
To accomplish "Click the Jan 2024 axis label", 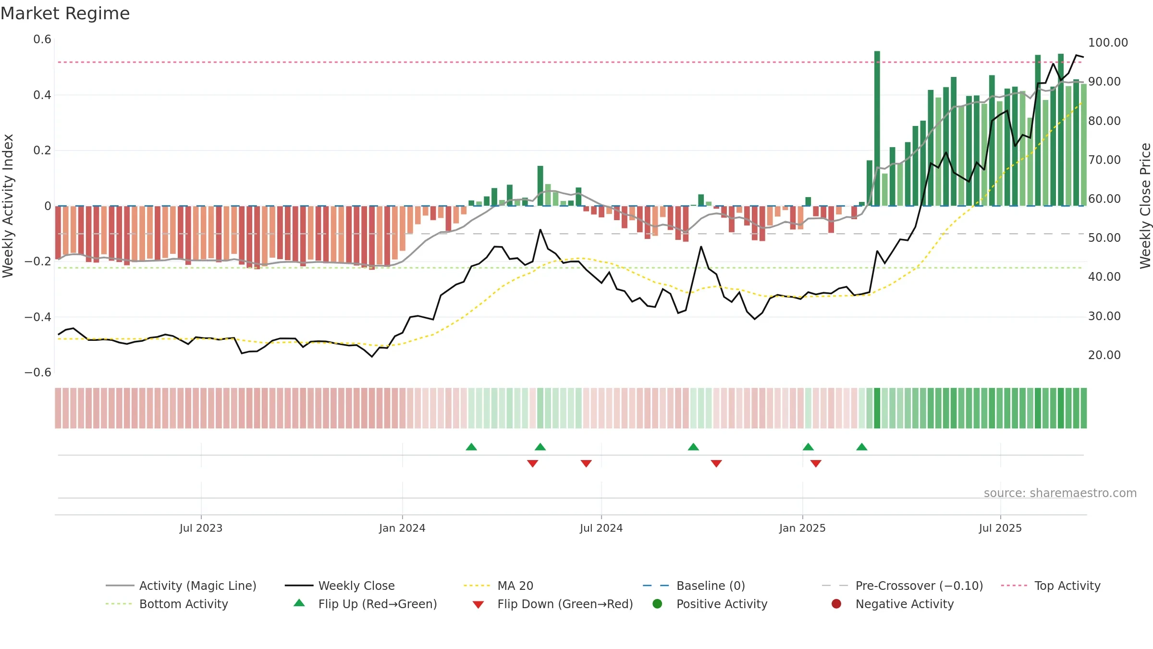I will (x=402, y=528).
